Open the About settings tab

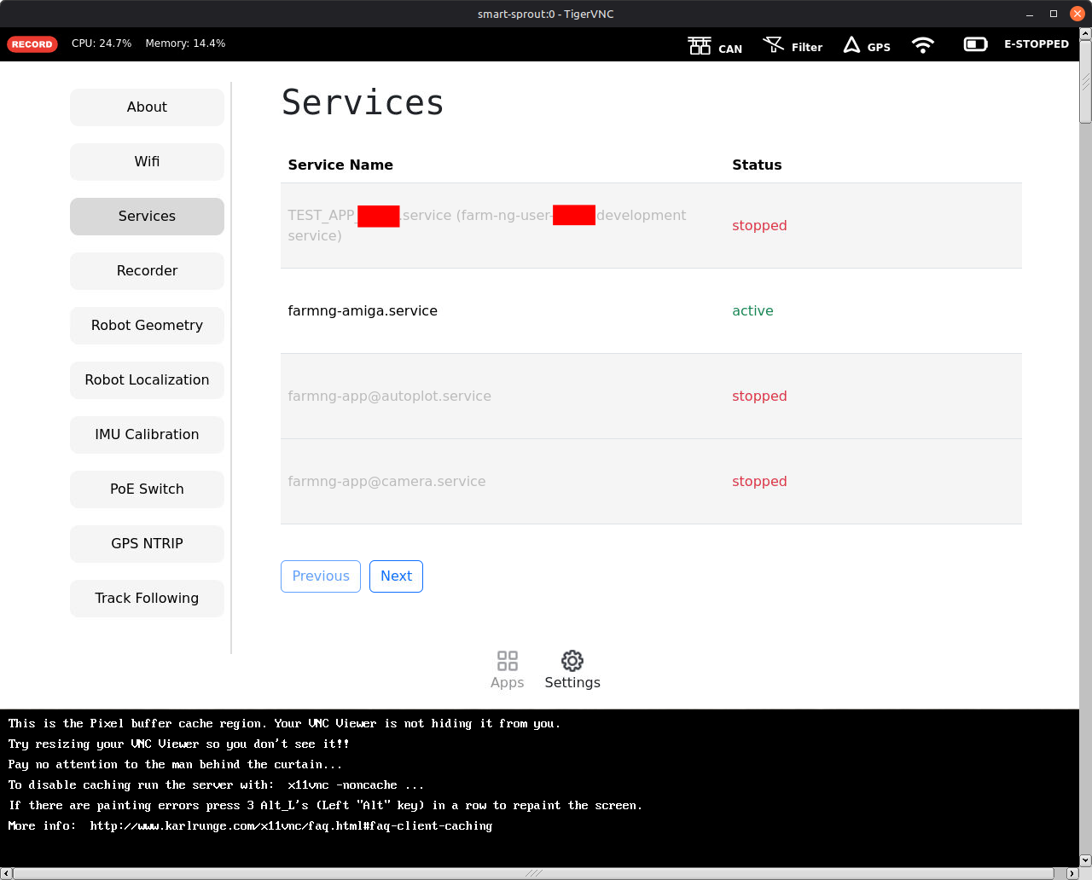[x=147, y=107]
